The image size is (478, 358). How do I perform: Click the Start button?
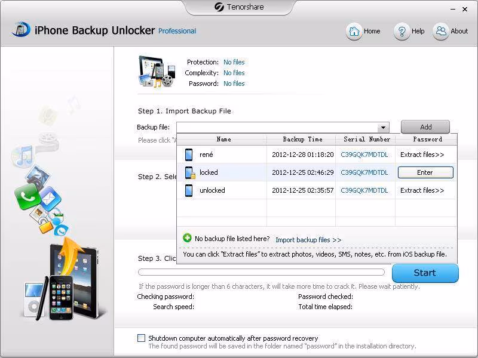[x=425, y=273]
